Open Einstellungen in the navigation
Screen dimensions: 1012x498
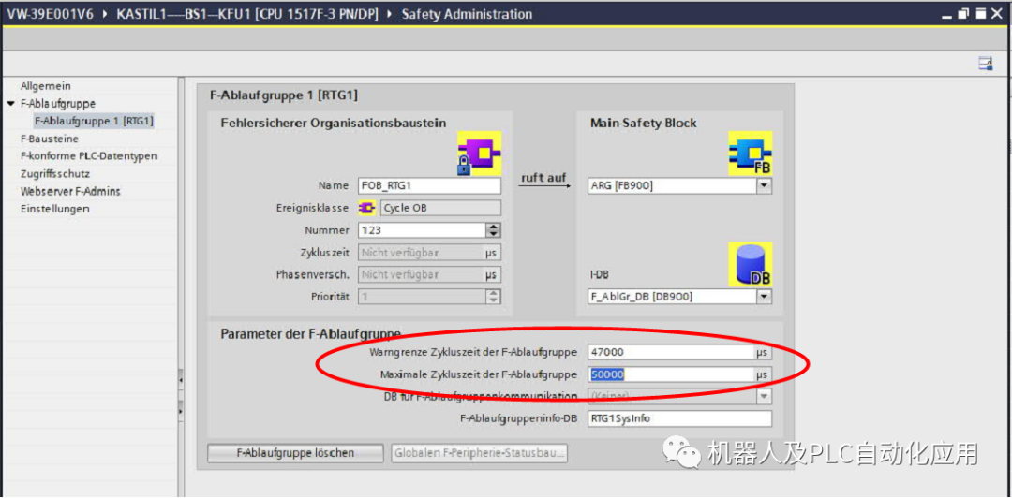point(54,209)
